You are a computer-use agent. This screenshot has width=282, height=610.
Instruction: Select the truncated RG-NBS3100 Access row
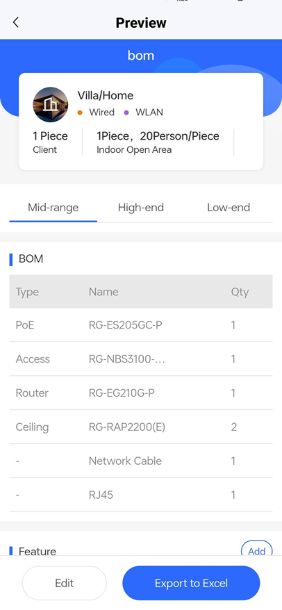point(141,358)
